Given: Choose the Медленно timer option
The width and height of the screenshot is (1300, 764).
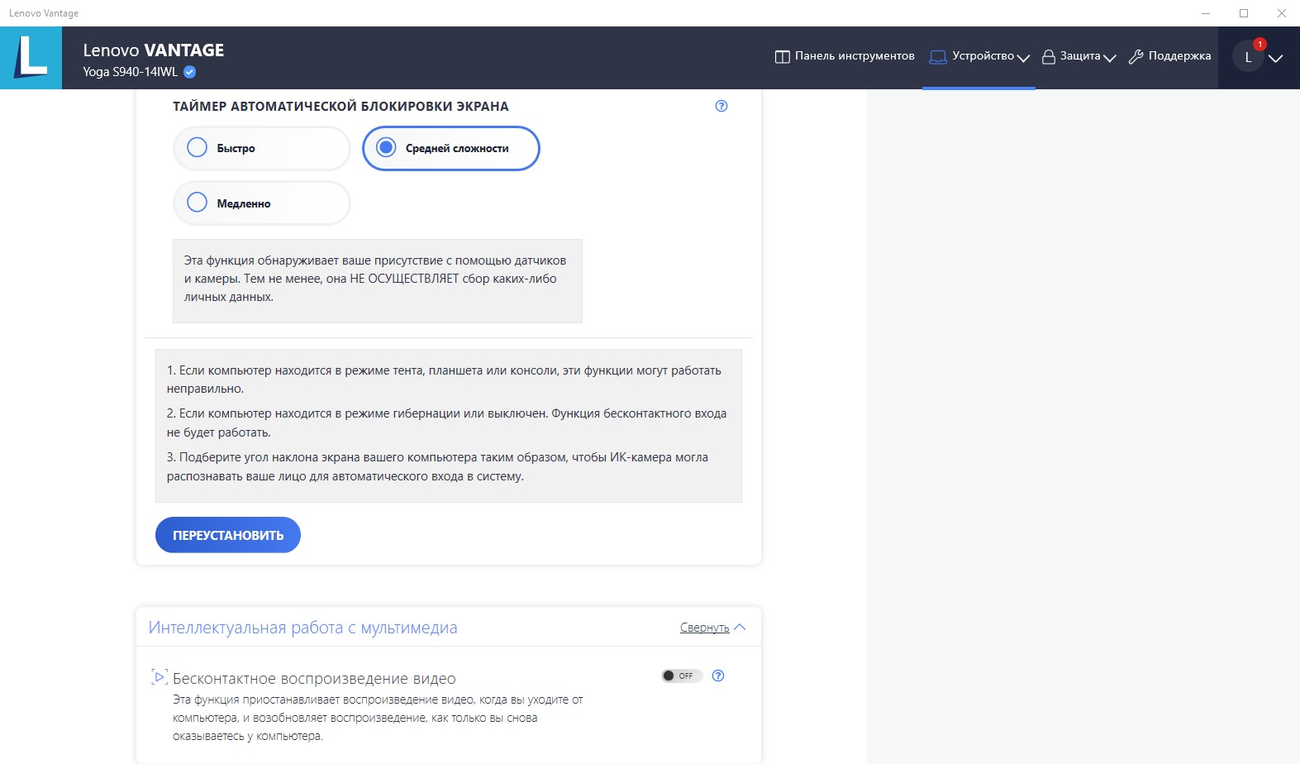Looking at the screenshot, I should point(198,203).
